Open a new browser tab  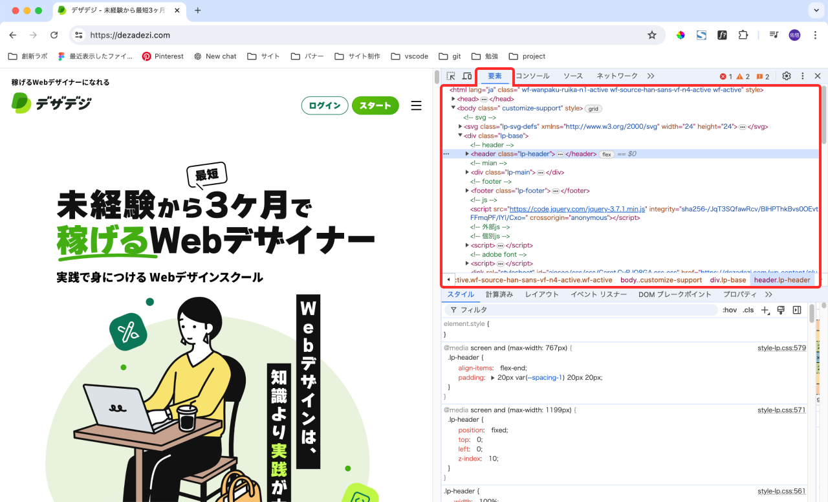[198, 10]
